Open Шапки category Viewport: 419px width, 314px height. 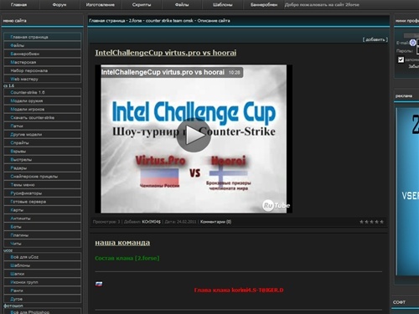tap(43, 274)
